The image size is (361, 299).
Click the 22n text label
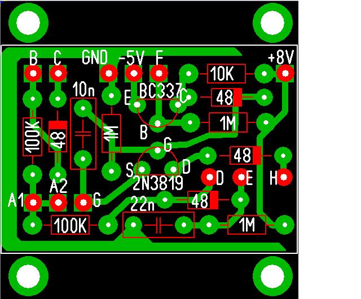(142, 204)
